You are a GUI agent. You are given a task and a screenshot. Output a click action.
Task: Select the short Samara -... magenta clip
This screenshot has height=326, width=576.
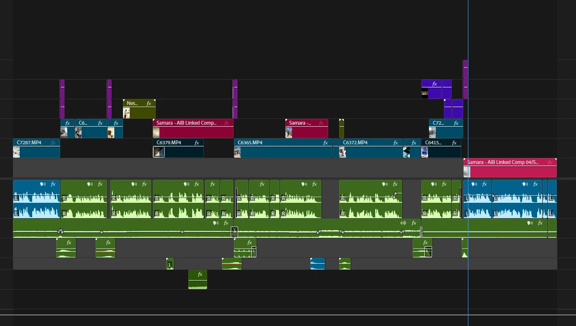(306, 128)
